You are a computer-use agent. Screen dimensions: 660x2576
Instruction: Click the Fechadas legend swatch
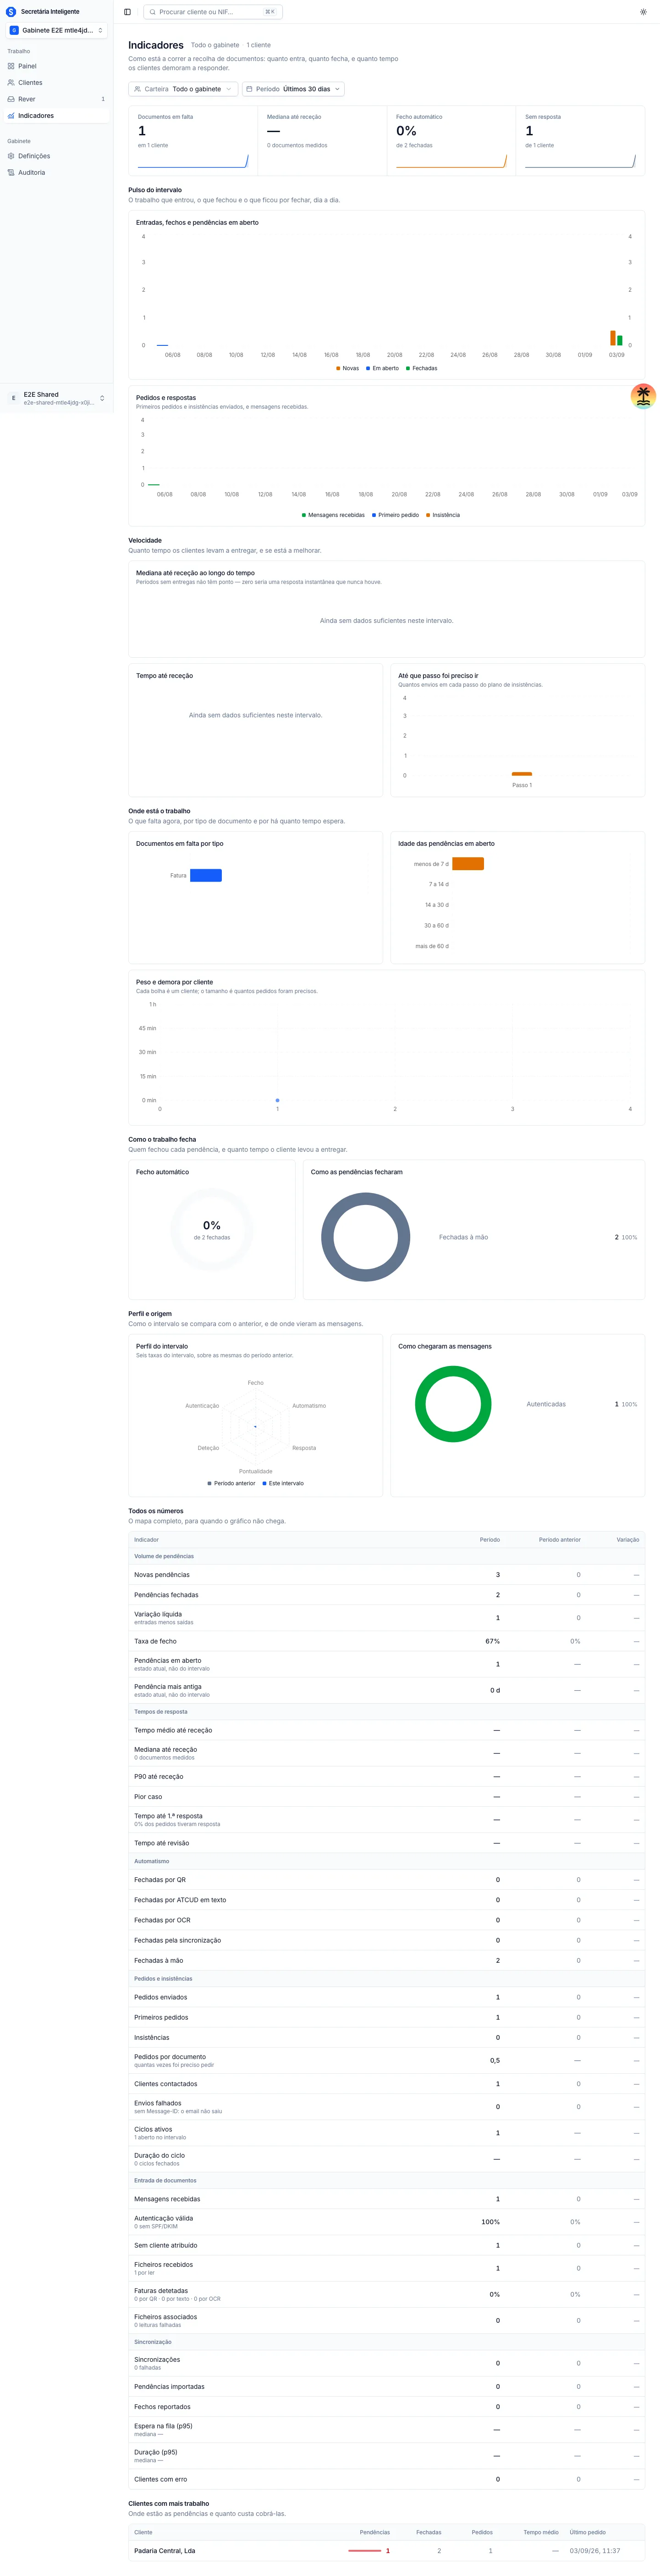coord(408,368)
